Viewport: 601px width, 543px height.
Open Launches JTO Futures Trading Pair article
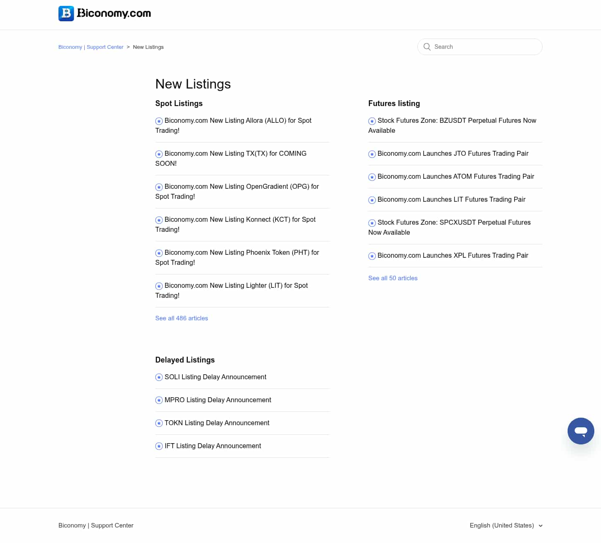tap(453, 154)
